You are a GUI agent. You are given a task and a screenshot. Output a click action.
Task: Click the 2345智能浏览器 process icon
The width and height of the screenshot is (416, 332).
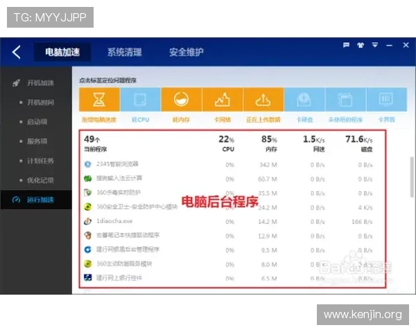(x=88, y=165)
